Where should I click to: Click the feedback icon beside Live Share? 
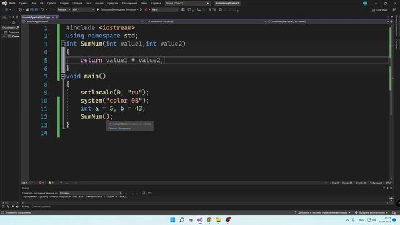pos(394,10)
